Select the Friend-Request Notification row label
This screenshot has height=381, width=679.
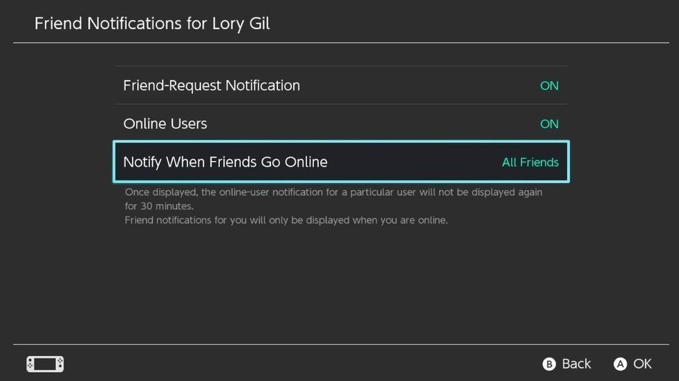[212, 86]
